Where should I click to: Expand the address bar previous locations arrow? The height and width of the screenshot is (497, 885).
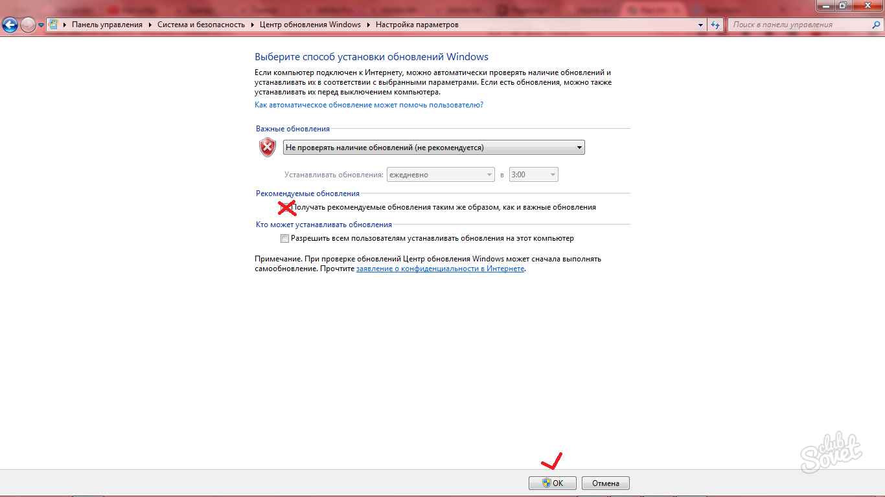[x=701, y=25]
